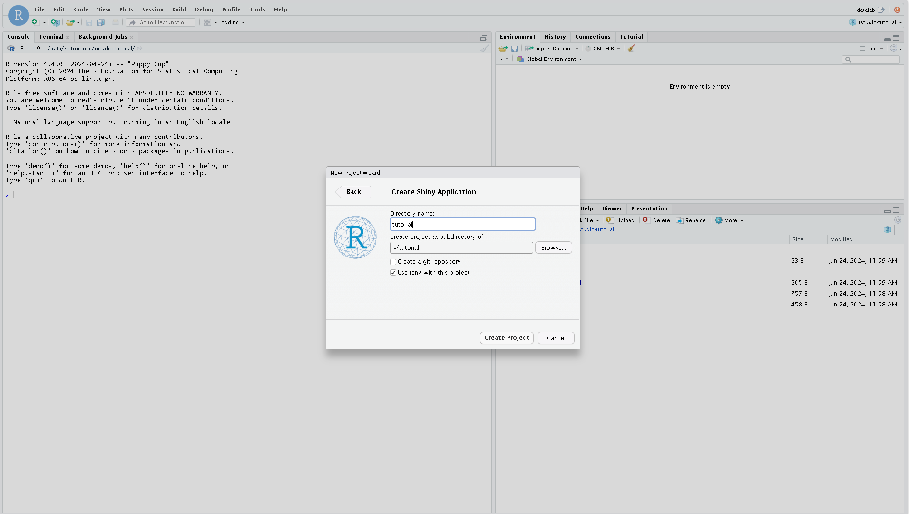Click the Save workspace icon in Environment
909x514 pixels.
point(514,49)
